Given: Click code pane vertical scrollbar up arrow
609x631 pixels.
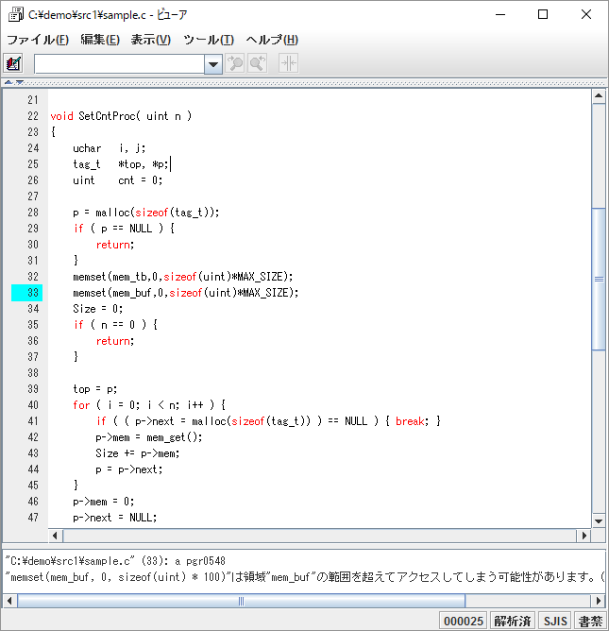Looking at the screenshot, I should coord(599,95).
